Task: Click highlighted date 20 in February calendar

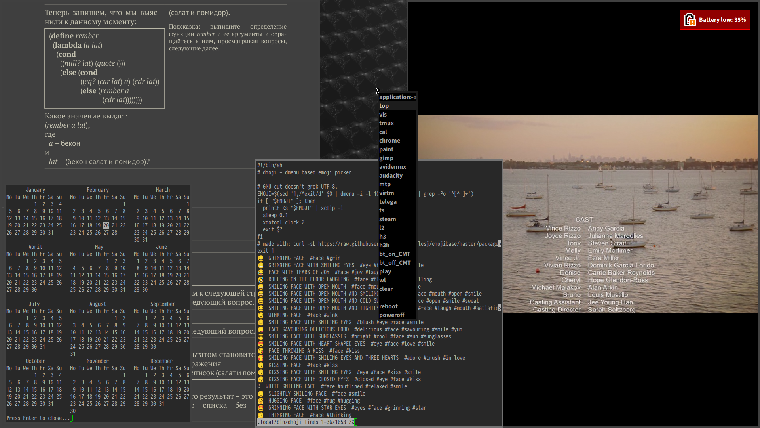Action: [x=106, y=225]
